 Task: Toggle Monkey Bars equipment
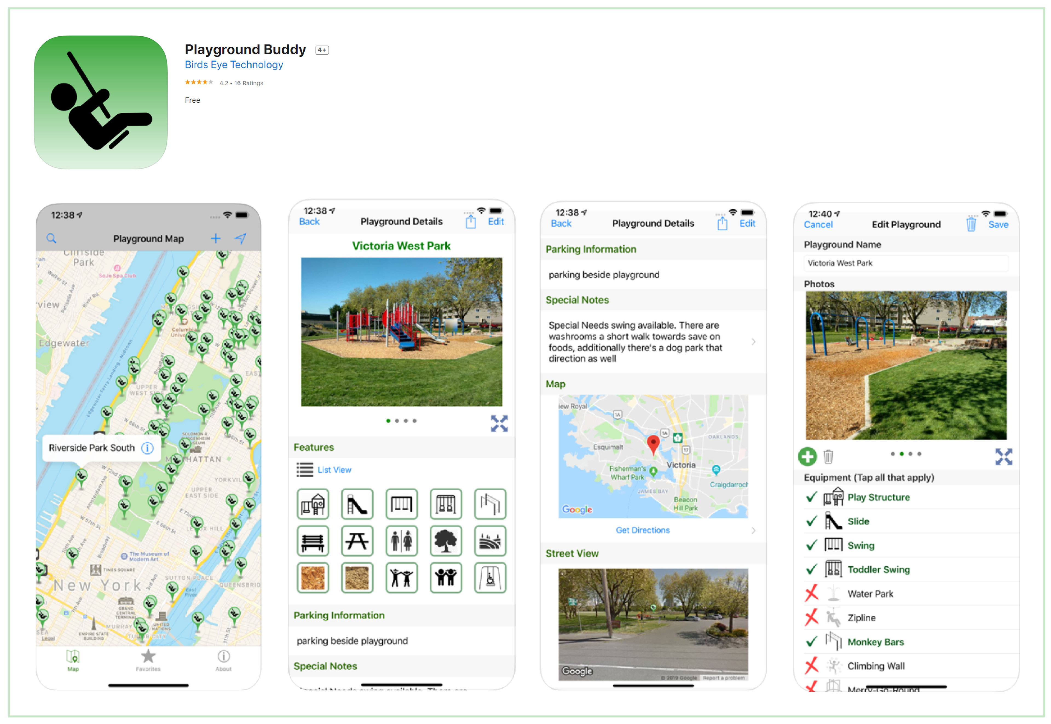pos(906,642)
